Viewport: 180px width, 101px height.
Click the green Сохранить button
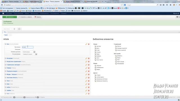point(10,17)
